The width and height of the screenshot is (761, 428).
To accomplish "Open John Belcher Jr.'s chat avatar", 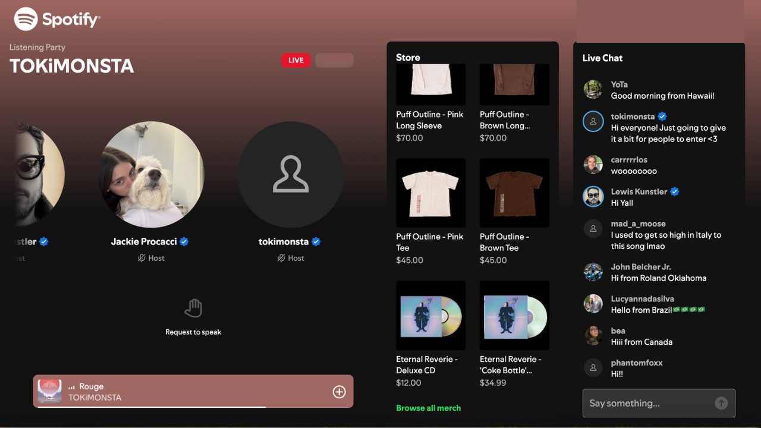I will tap(593, 272).
